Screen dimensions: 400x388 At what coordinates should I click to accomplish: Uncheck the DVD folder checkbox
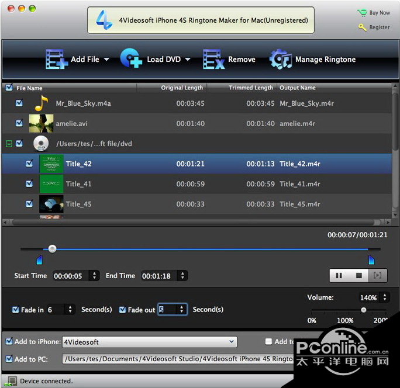(x=19, y=144)
